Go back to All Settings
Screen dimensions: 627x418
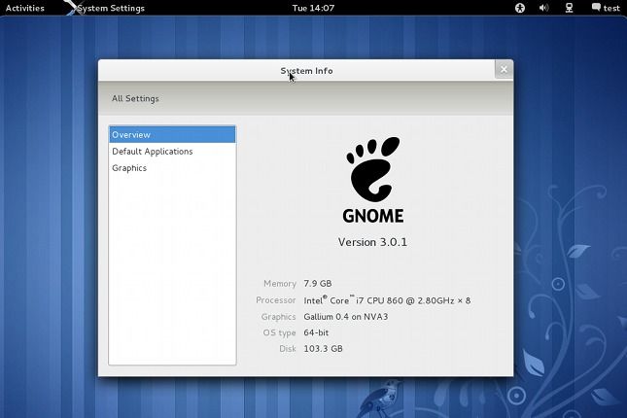coord(135,98)
